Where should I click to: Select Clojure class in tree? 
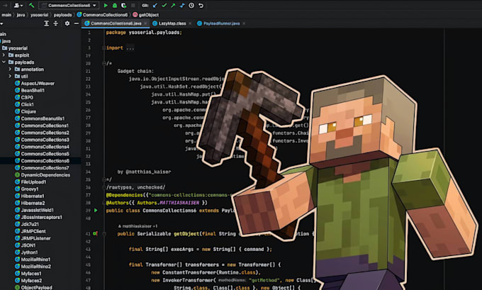click(26, 111)
